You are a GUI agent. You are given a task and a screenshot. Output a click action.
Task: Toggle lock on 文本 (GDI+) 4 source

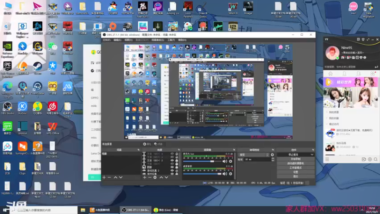pyautogui.click(x=177, y=154)
